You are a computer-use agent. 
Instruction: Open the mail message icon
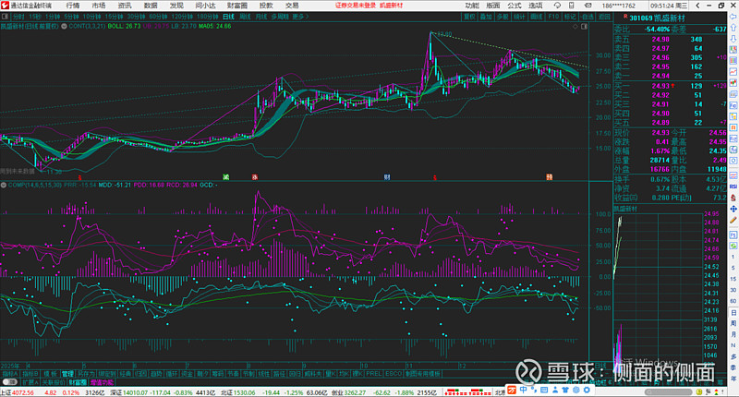[x=588, y=6]
